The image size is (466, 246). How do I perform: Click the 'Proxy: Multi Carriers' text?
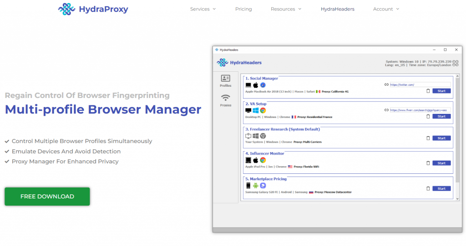(308, 142)
